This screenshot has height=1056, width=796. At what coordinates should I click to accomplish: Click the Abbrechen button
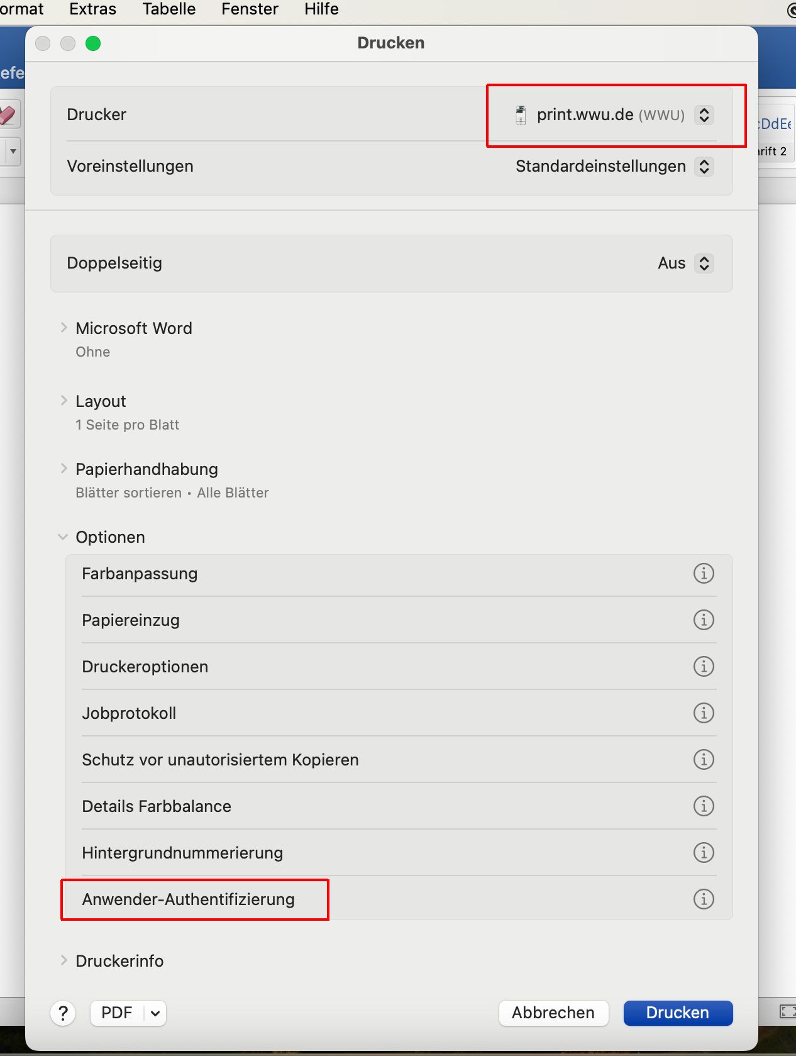[x=553, y=1013]
